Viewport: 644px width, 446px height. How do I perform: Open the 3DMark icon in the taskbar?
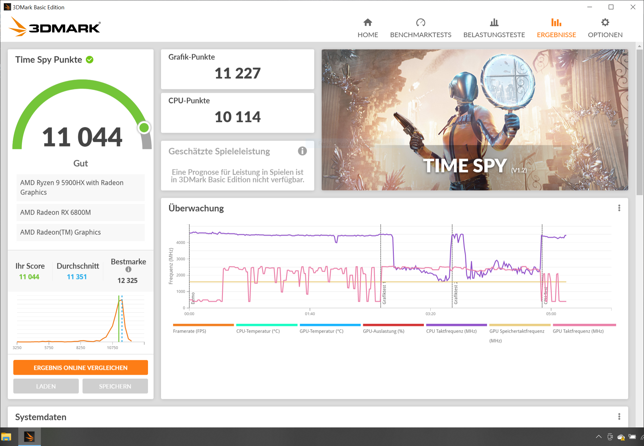29,437
